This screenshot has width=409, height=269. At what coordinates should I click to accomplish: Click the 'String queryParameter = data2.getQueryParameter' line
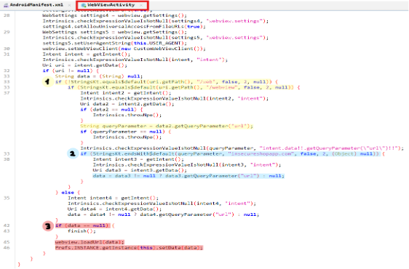pyautogui.click(x=167, y=127)
